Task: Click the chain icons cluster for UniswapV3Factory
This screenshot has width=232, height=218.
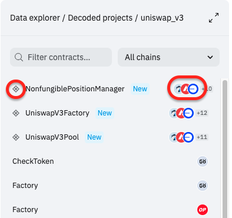Action: 181,113
